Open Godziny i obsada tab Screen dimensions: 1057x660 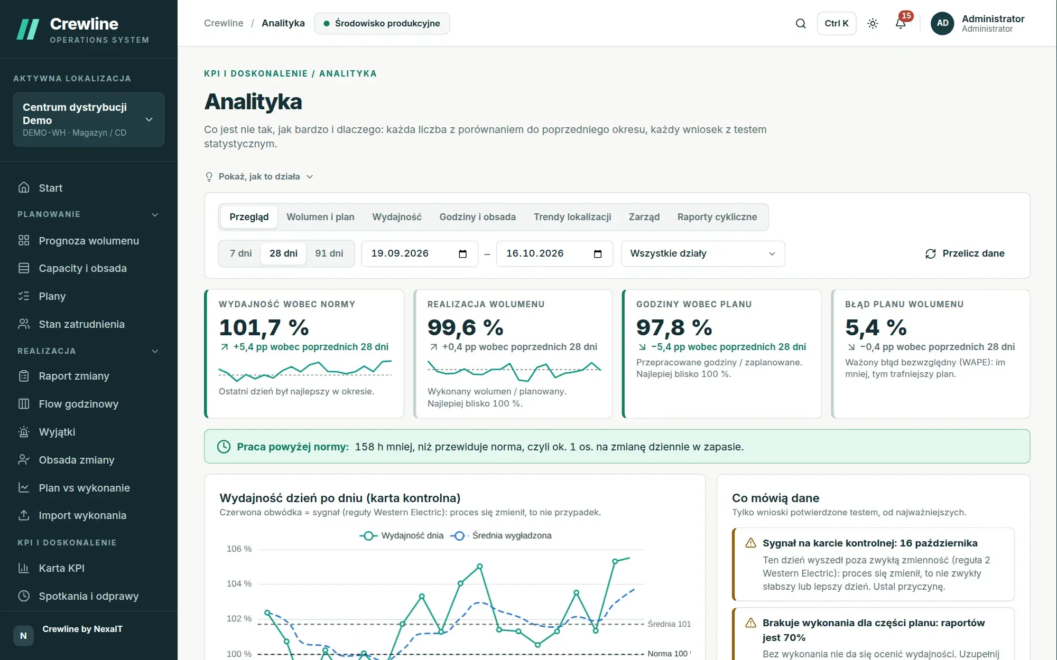[x=478, y=217]
